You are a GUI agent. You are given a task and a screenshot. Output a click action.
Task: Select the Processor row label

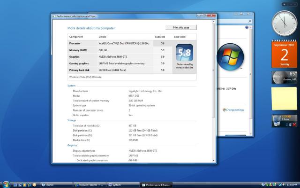click(x=75, y=43)
